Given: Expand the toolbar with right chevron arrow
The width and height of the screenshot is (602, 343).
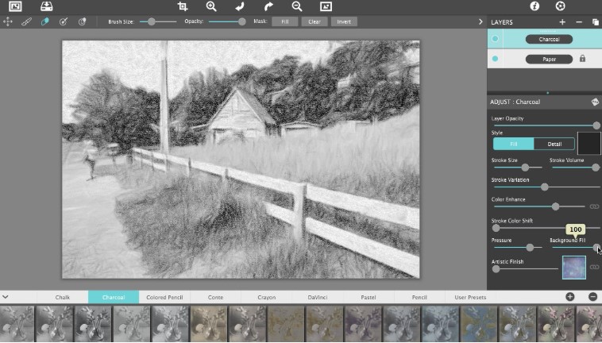Looking at the screenshot, I should 480,21.
